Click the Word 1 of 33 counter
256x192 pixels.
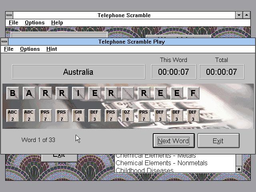coord(38,140)
